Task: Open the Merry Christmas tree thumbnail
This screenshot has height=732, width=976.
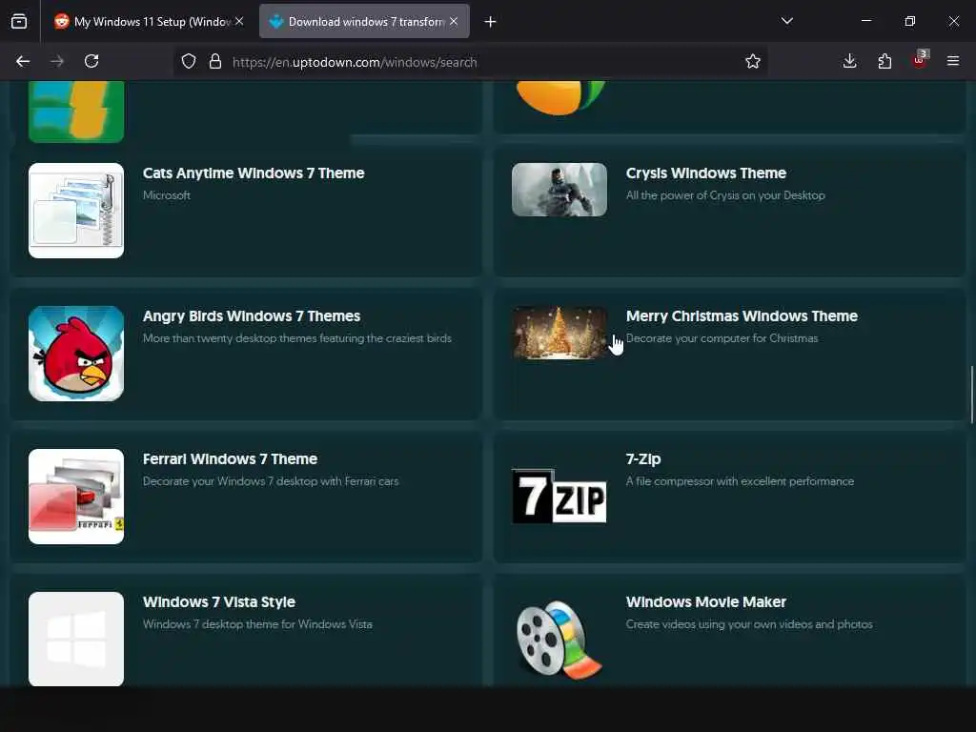Action: pyautogui.click(x=559, y=333)
